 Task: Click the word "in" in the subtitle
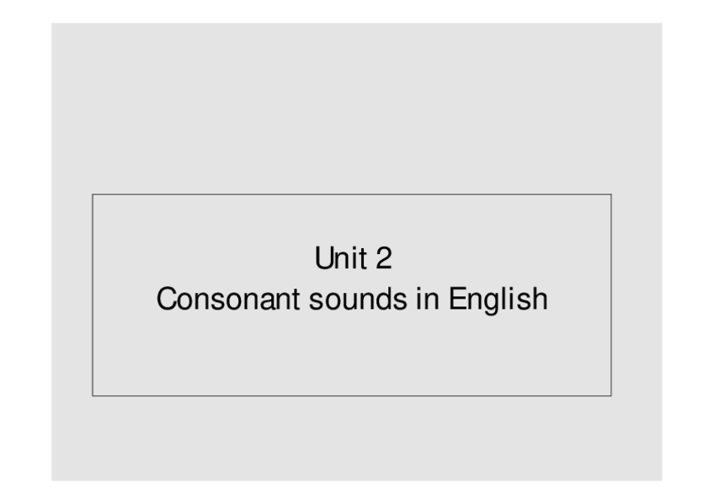click(428, 300)
